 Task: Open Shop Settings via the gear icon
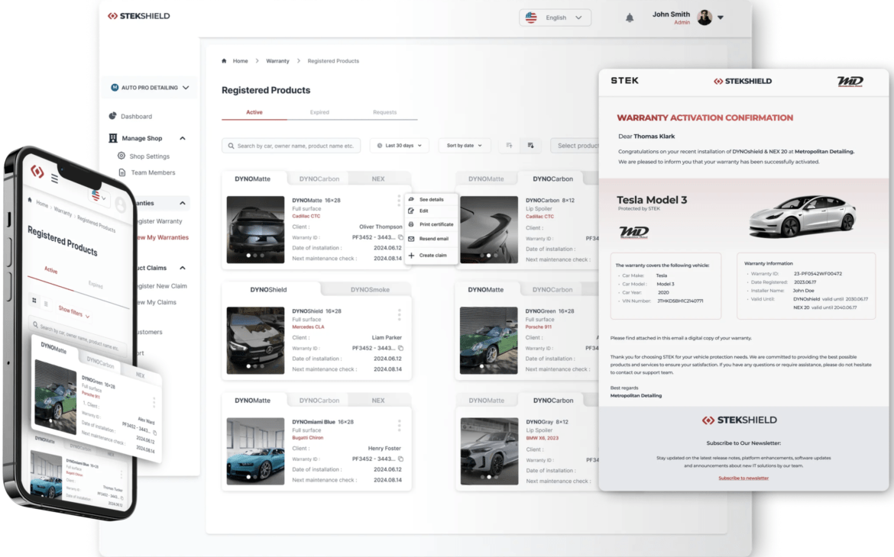[x=121, y=156]
